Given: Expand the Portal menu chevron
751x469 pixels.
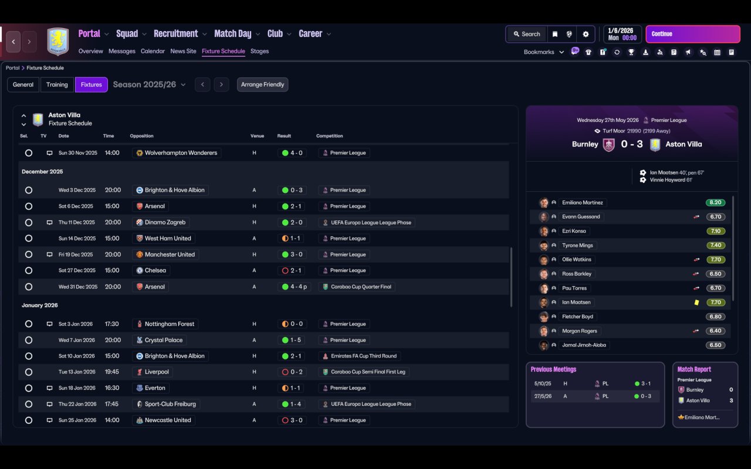Looking at the screenshot, I should (106, 35).
